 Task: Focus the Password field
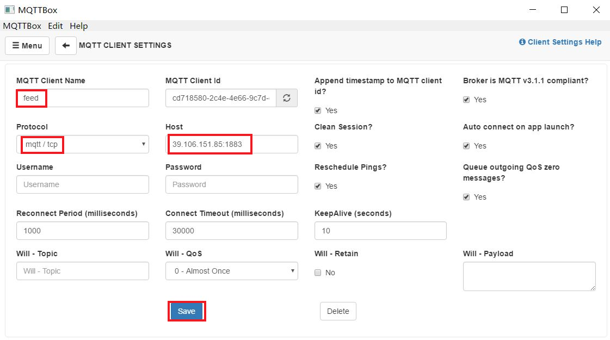click(231, 184)
